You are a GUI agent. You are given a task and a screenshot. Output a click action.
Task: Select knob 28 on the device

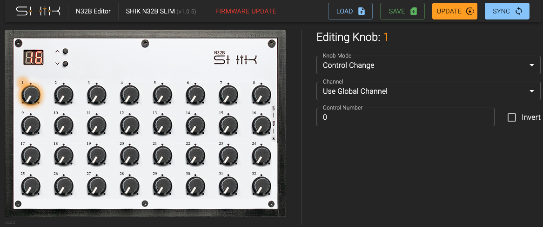tap(130, 186)
